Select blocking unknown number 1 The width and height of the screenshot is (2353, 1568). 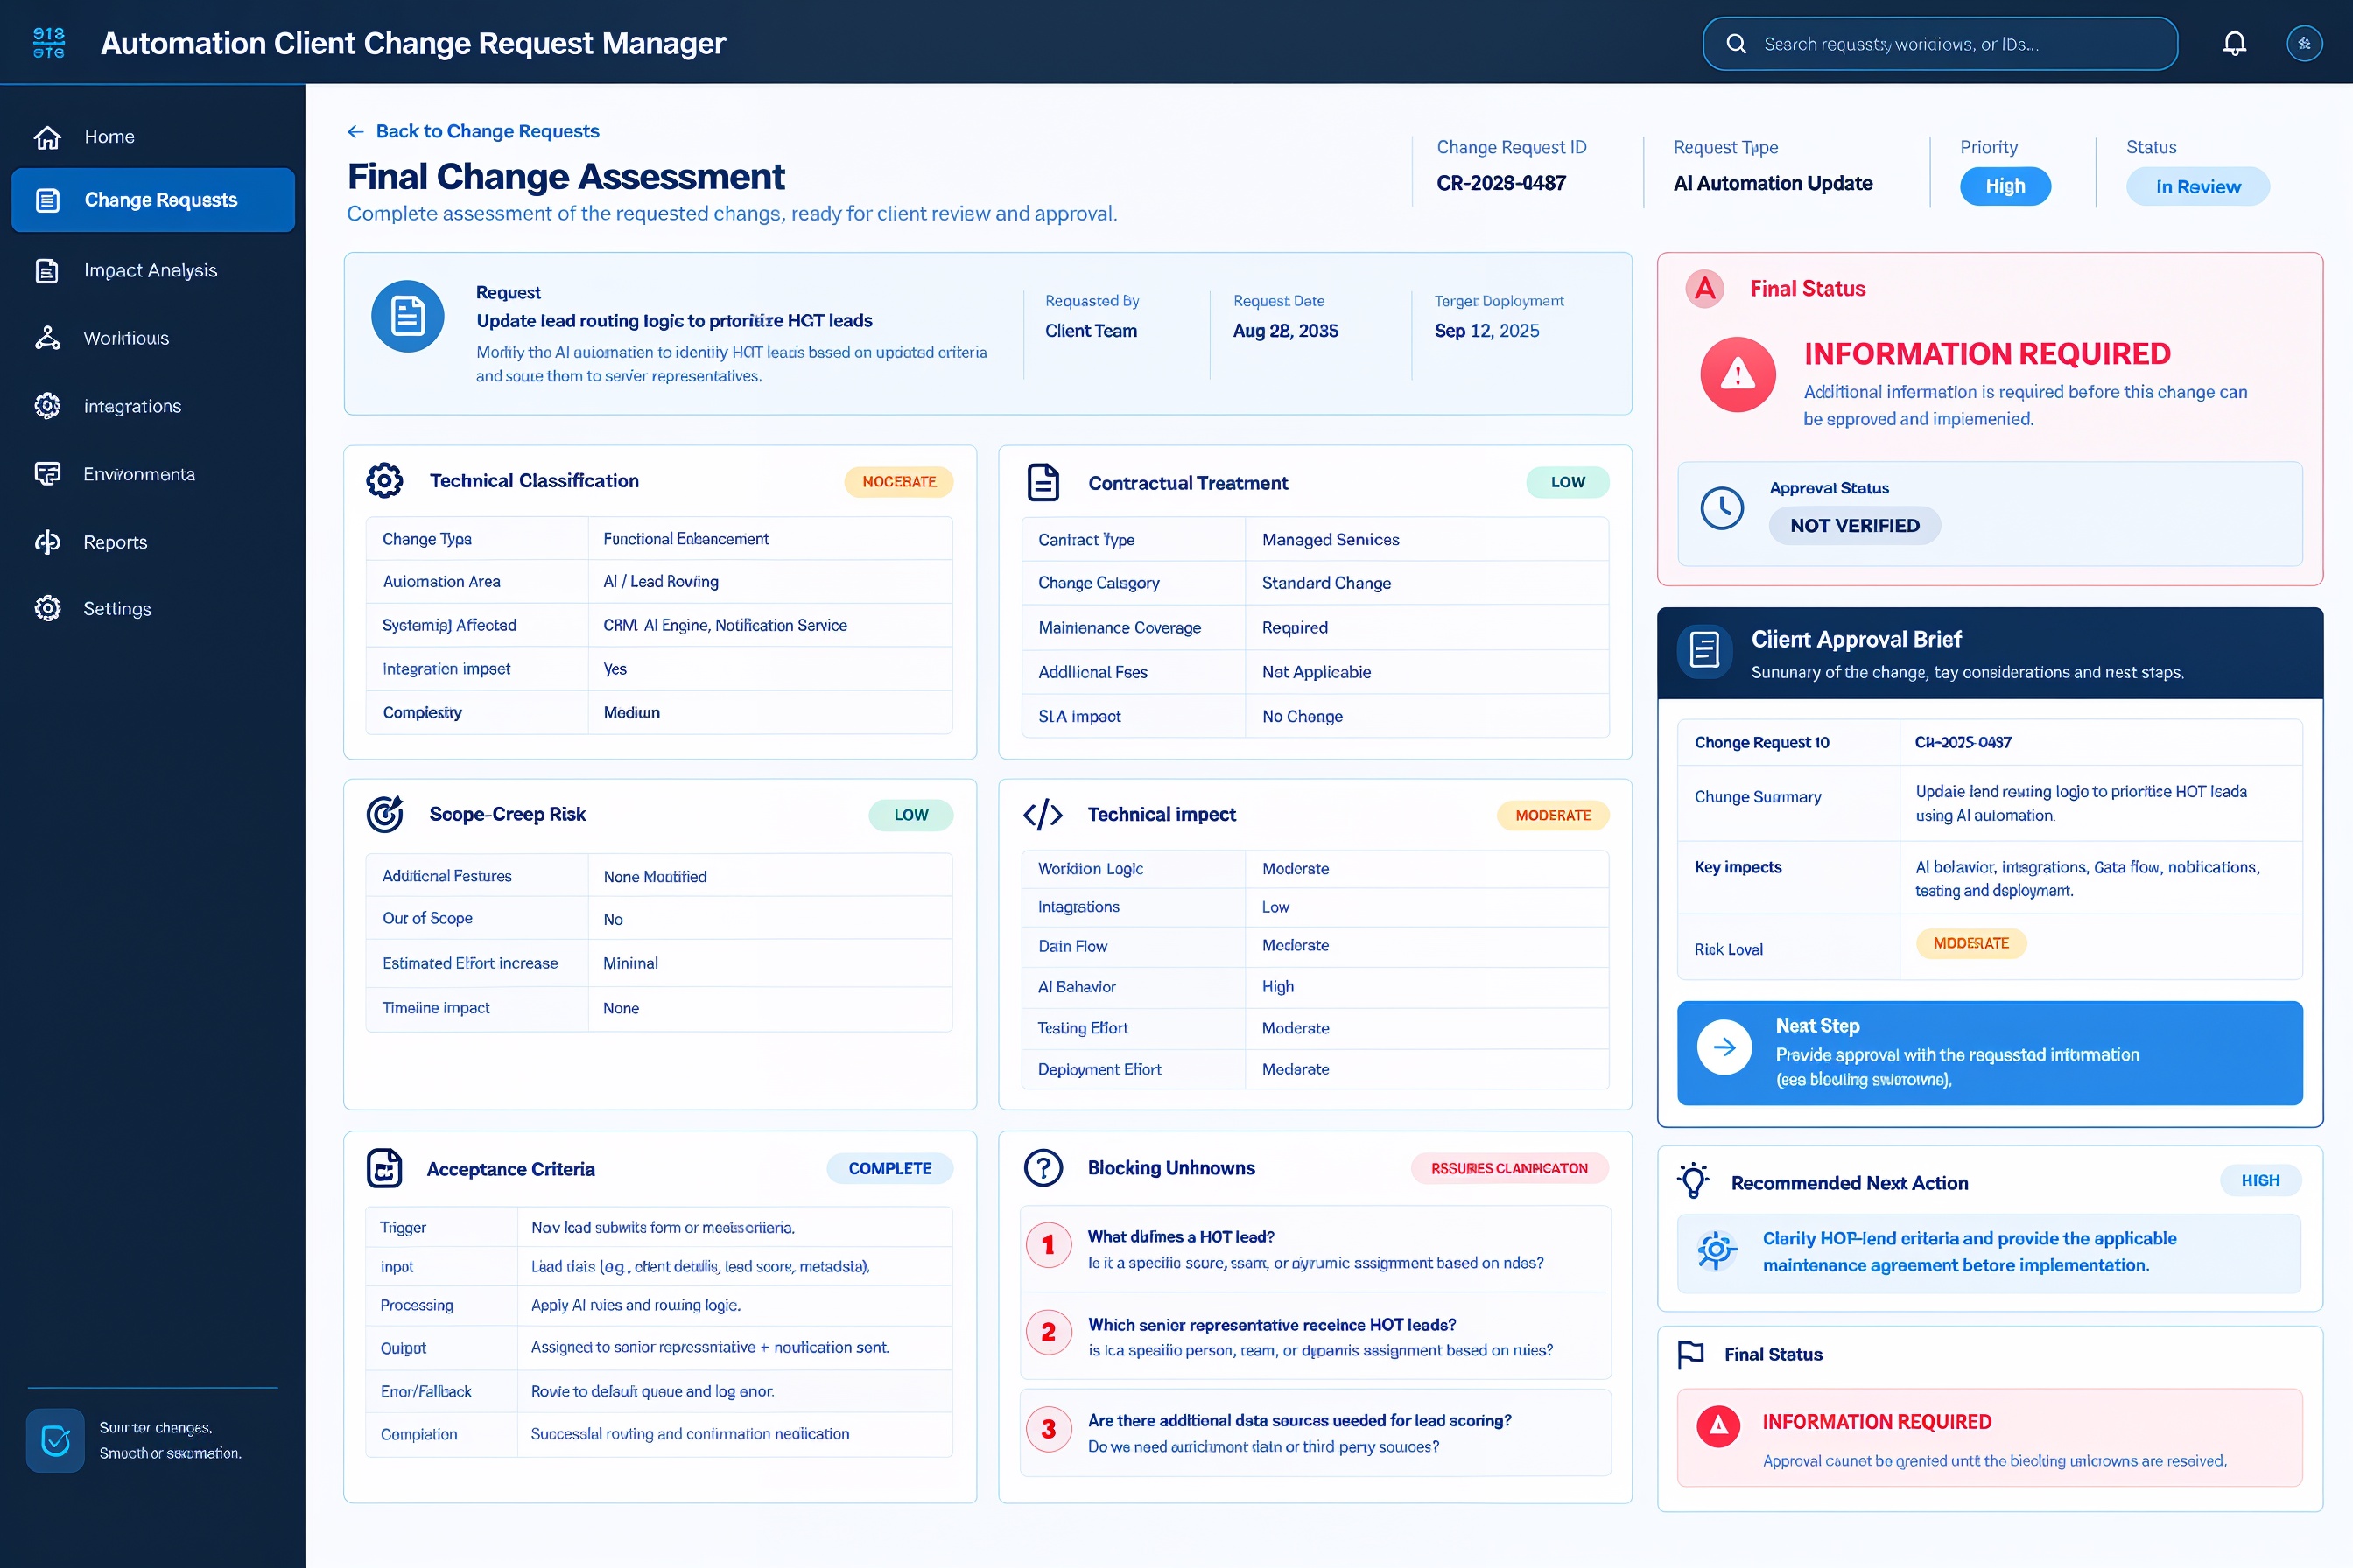pos(1049,1245)
